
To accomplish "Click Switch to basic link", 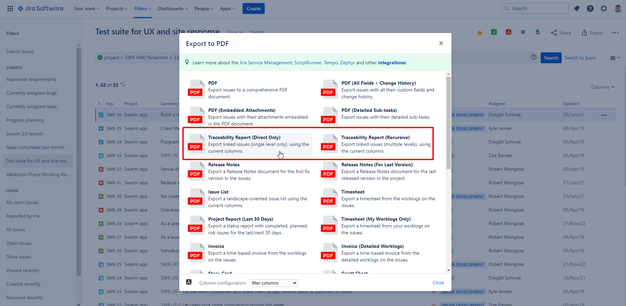I will (580, 58).
